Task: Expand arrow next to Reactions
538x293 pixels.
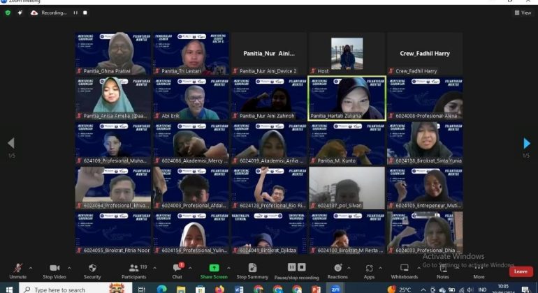Action: [349, 268]
